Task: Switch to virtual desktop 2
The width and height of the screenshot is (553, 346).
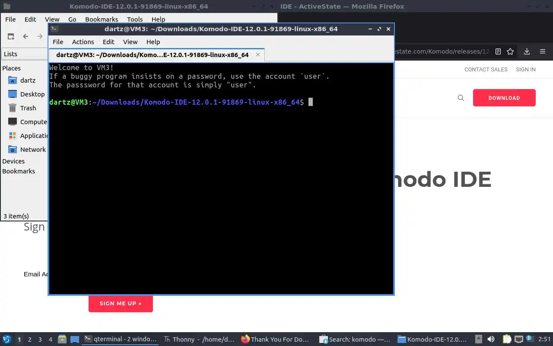Action: (30, 340)
